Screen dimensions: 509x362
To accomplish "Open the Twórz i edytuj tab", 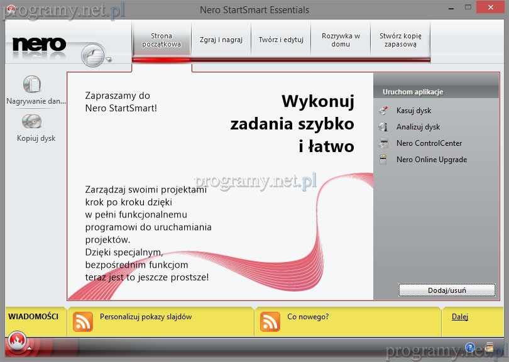I will click(281, 40).
